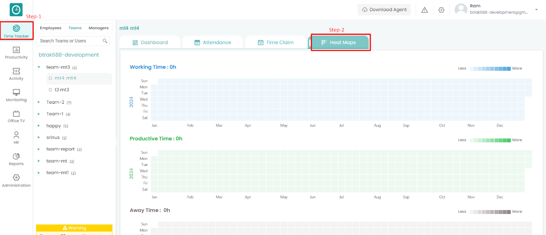Click the team-report team name
This screenshot has width=546, height=235.
[61, 149]
